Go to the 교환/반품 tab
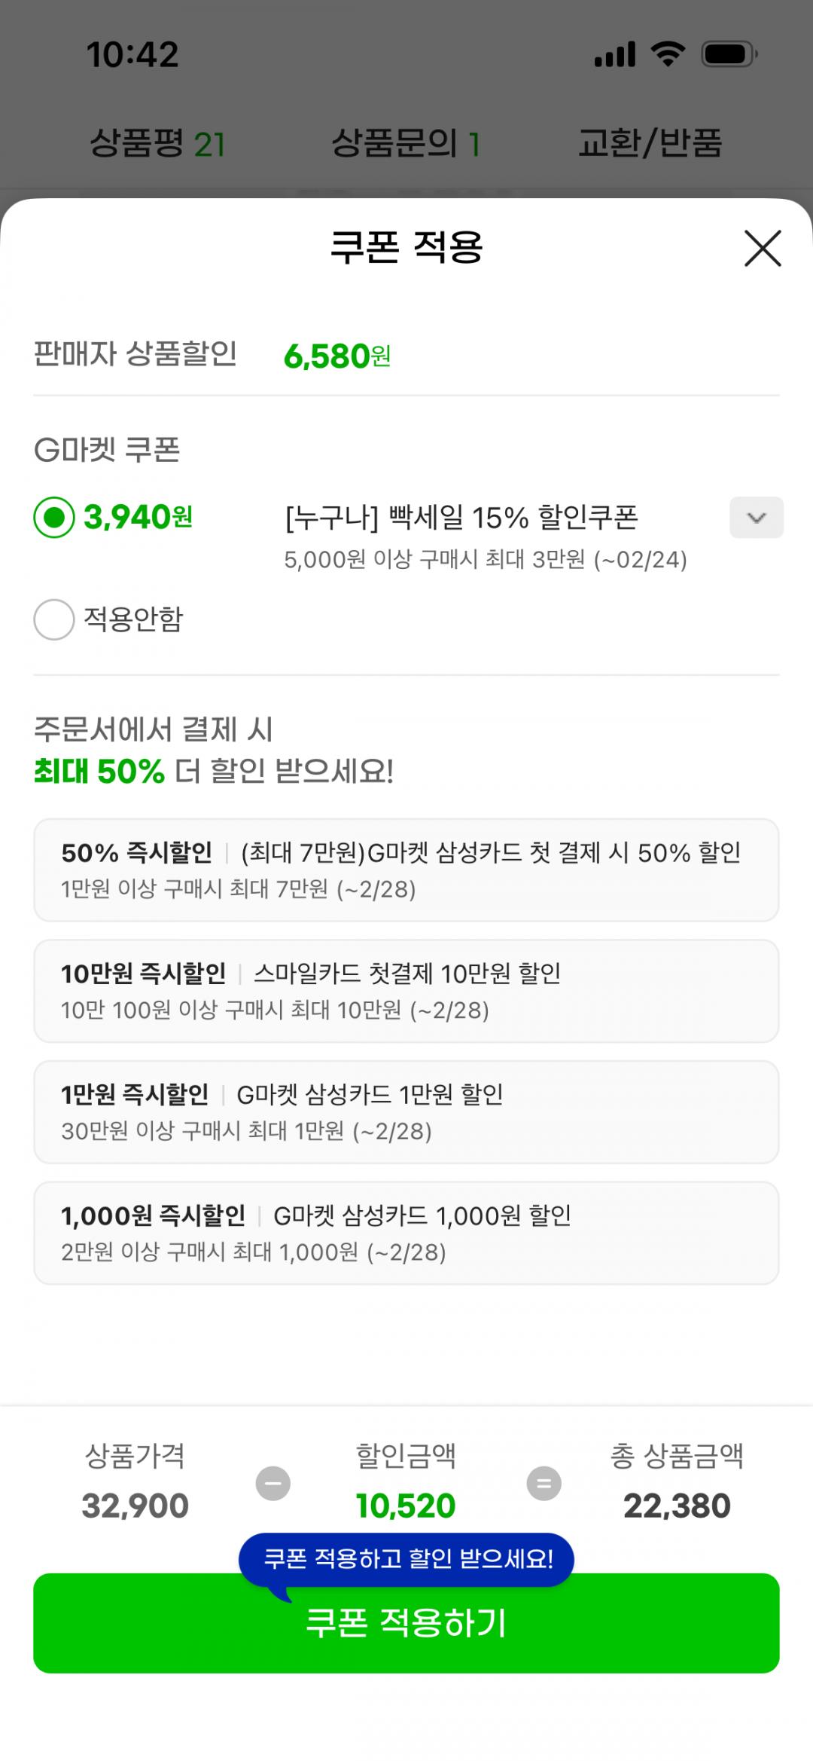Screen dimensions: 813x1761 pos(650,143)
